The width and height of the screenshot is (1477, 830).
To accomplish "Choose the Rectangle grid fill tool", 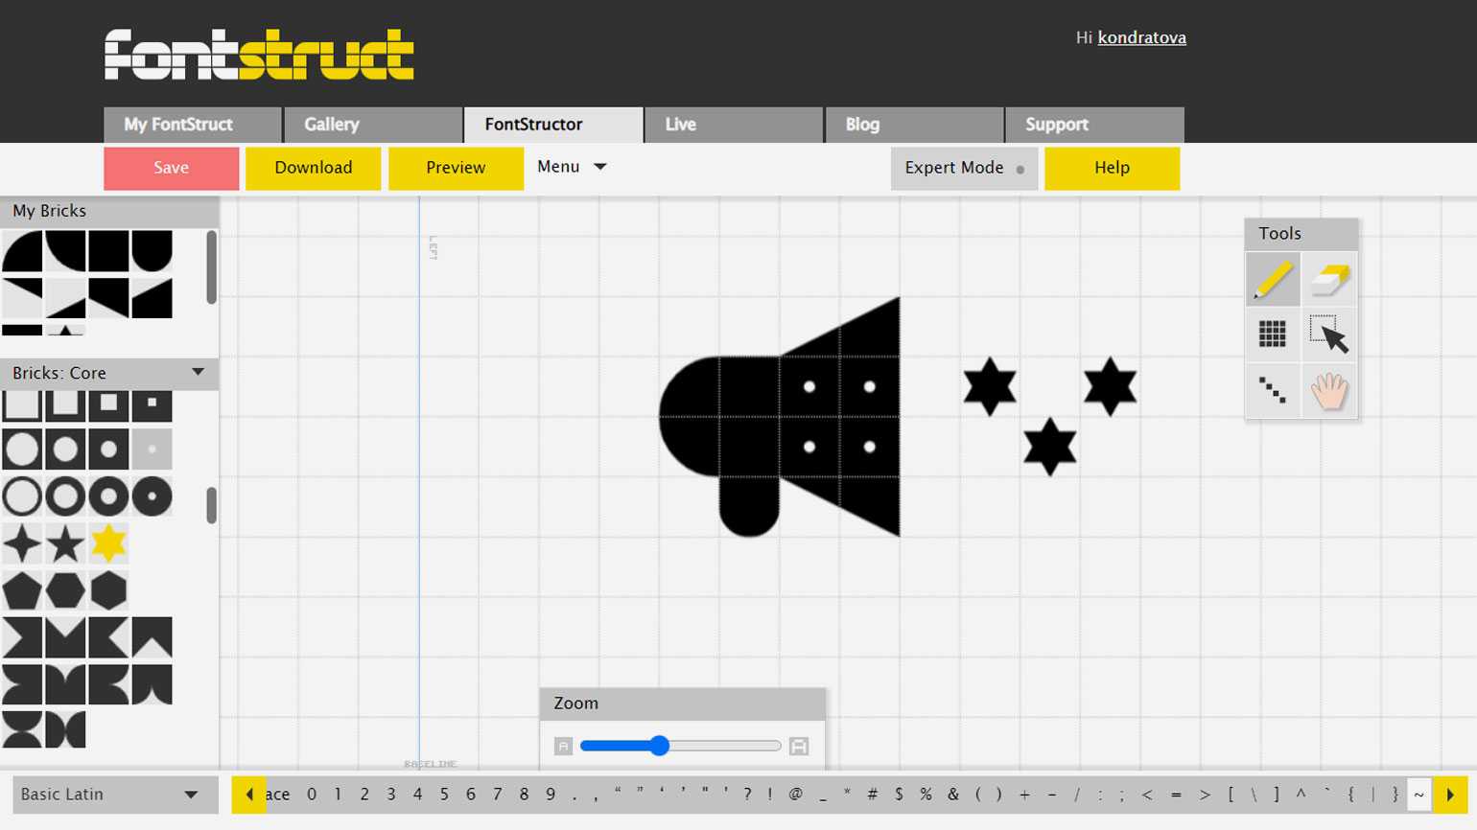I will click(1273, 334).
